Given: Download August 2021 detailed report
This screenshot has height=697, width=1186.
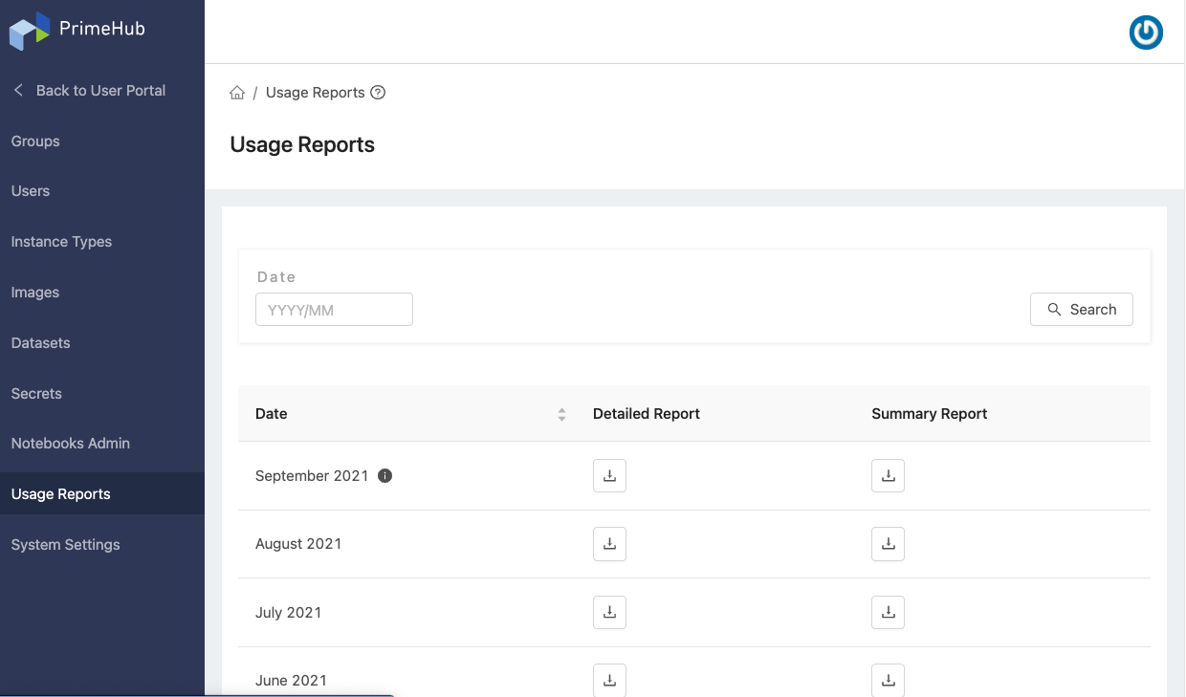Looking at the screenshot, I should 609,544.
